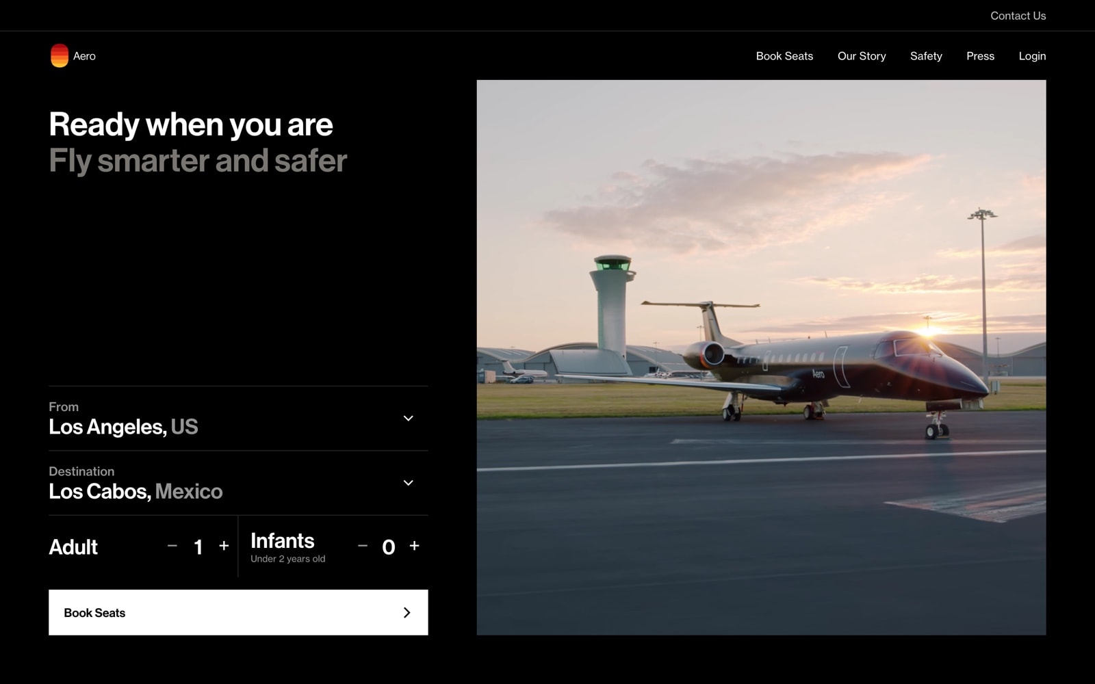This screenshot has height=684, width=1095.
Task: Open Book Seats in the navigation menu
Action: [x=784, y=56]
